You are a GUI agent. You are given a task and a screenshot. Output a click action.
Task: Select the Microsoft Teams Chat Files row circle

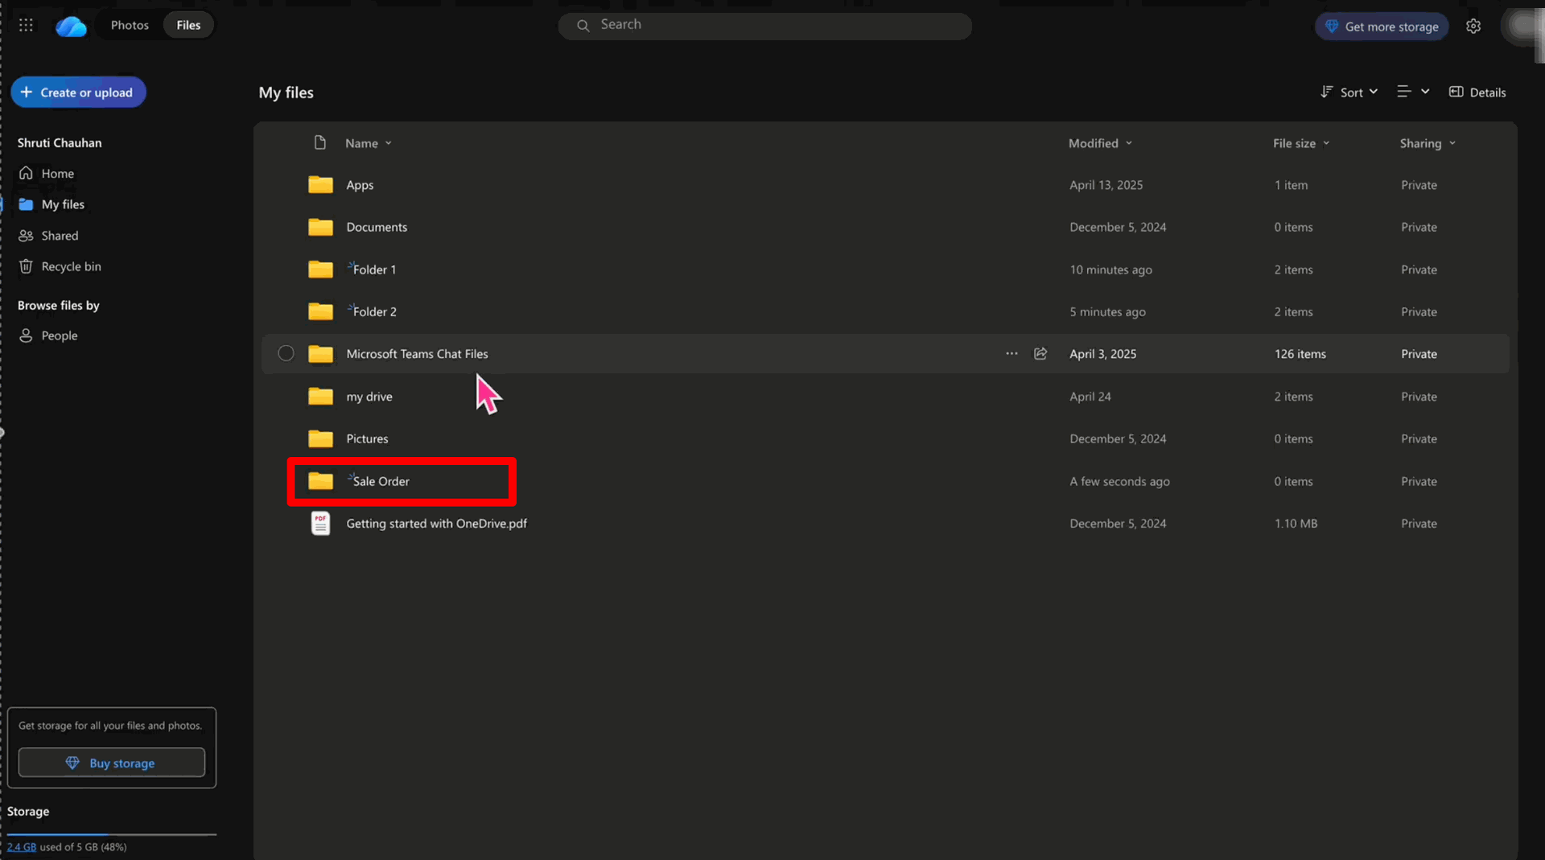[286, 353]
